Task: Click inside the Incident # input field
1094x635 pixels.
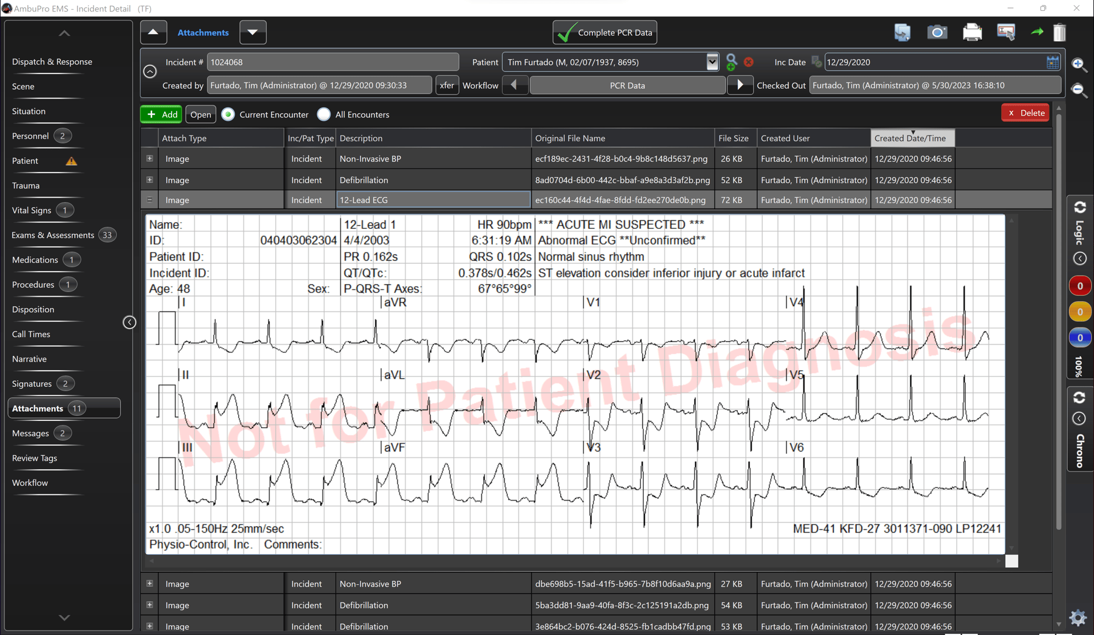Action: tap(332, 62)
